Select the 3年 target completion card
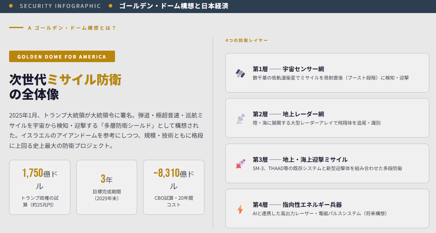 tap(107, 187)
